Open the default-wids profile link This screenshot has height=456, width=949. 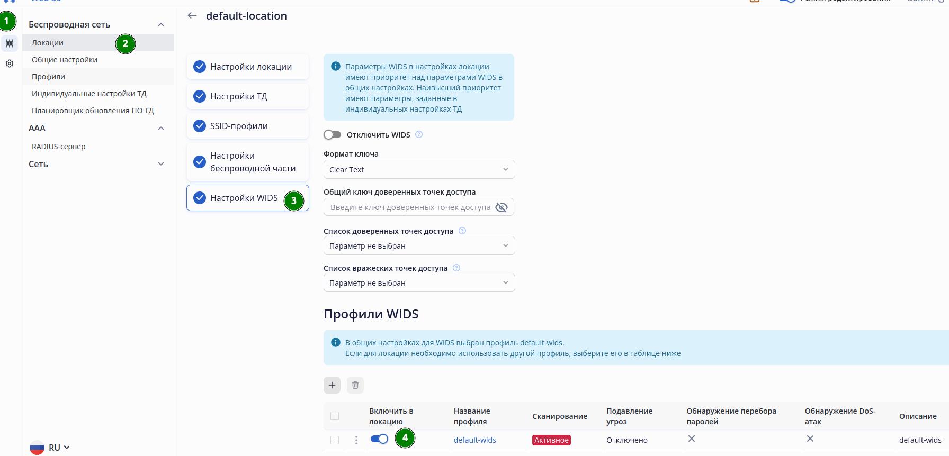pos(475,440)
